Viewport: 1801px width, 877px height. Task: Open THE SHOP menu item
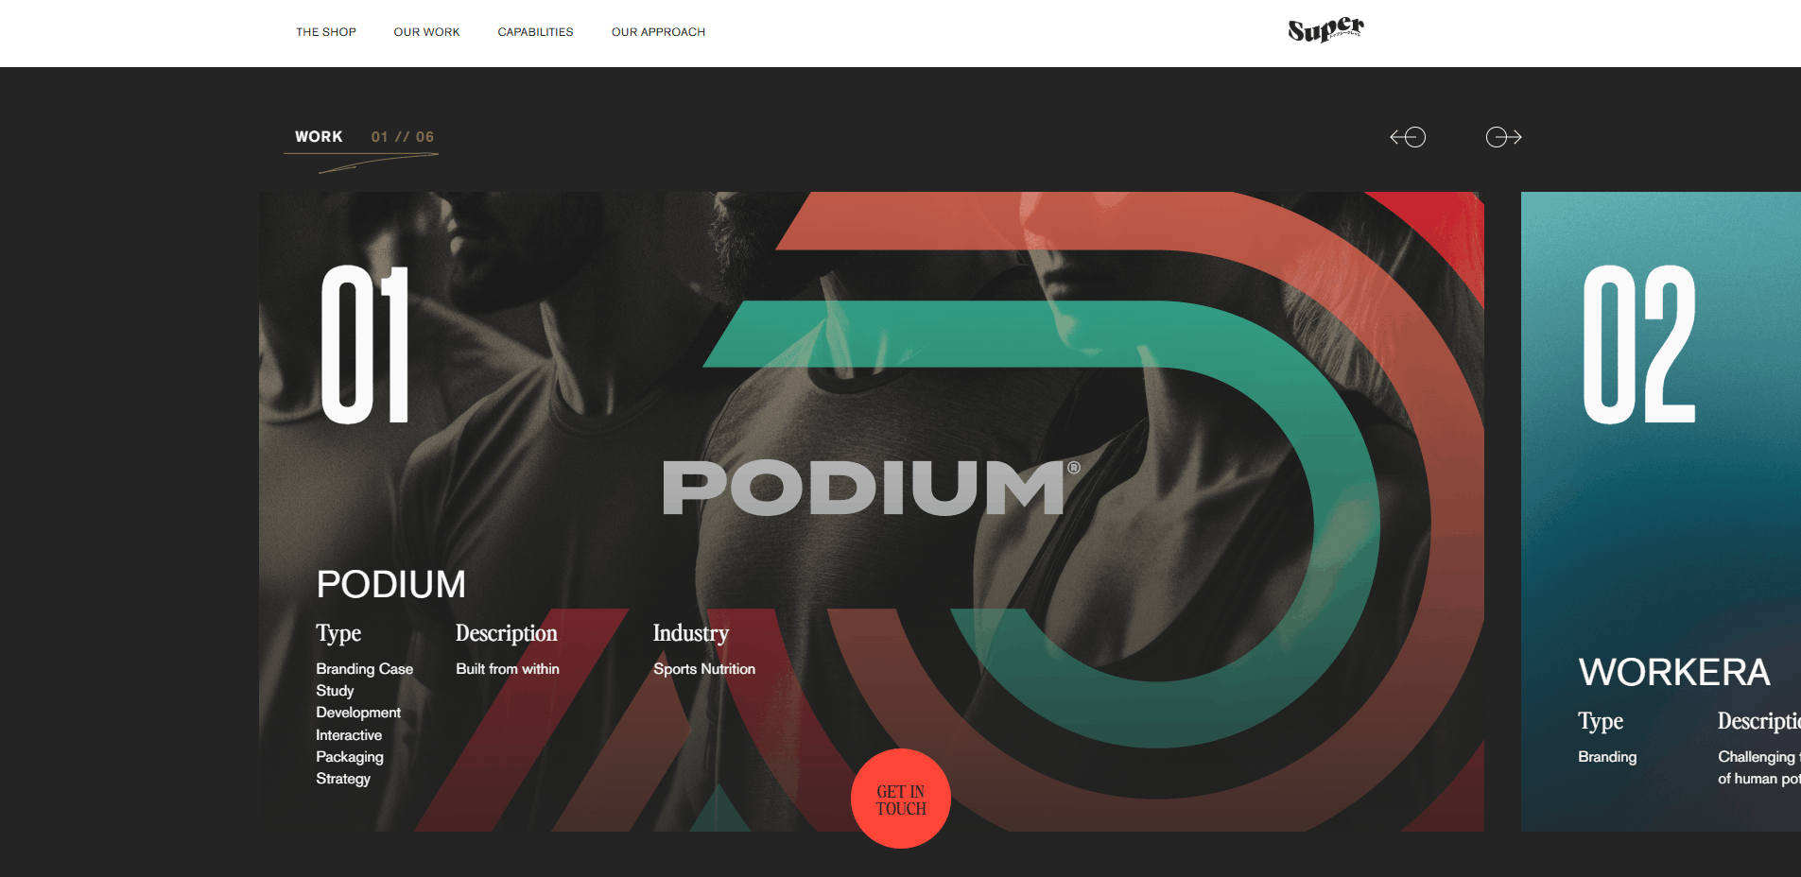(x=326, y=32)
